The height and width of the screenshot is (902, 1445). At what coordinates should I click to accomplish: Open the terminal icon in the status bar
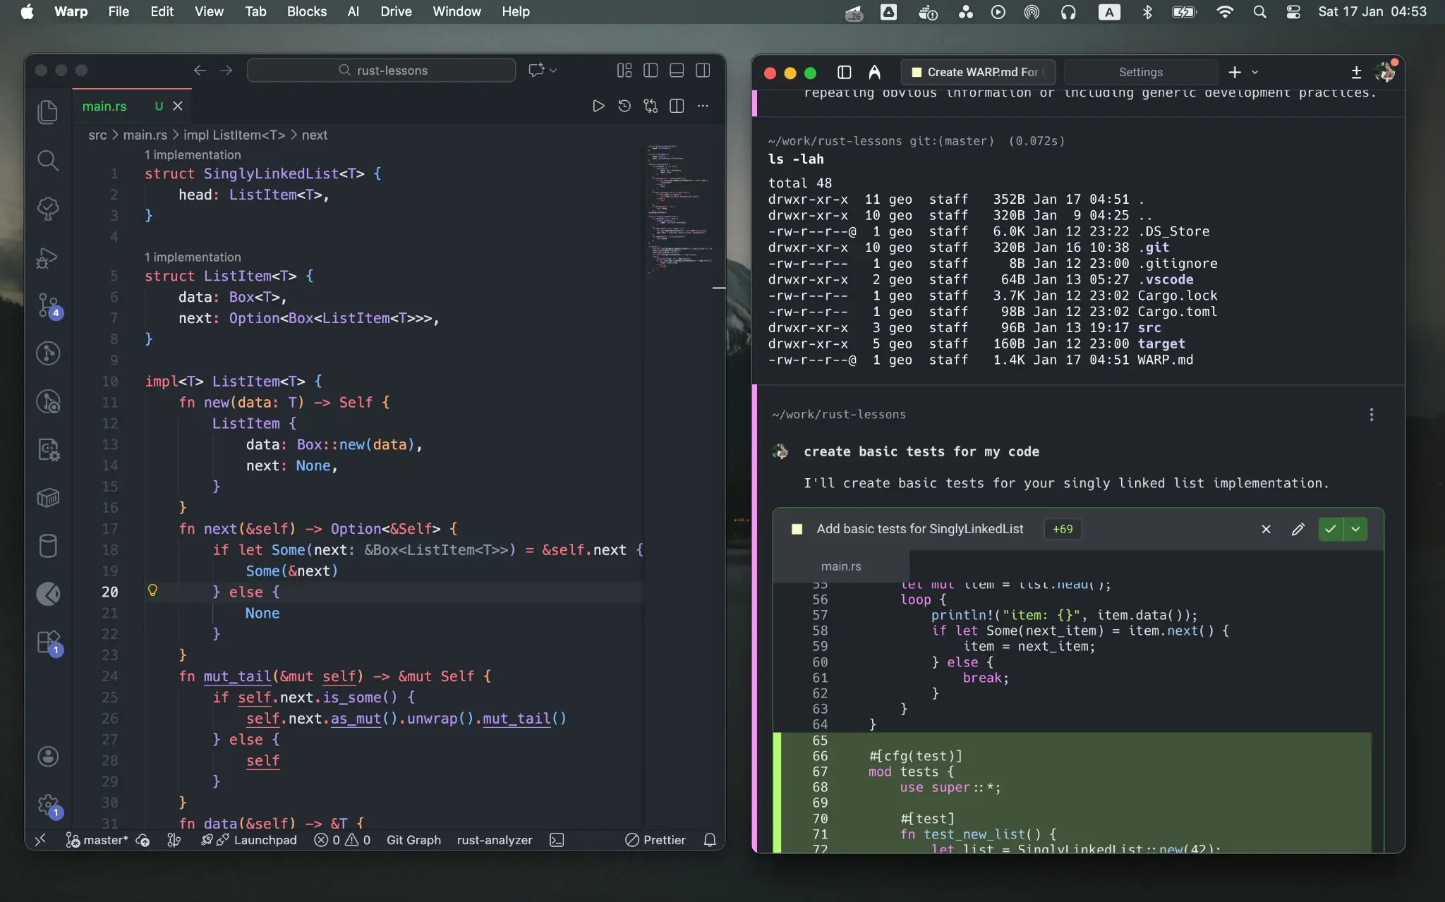[x=557, y=840]
